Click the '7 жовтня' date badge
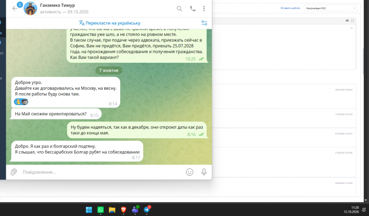This screenshot has height=216, width=369. pyautogui.click(x=109, y=70)
